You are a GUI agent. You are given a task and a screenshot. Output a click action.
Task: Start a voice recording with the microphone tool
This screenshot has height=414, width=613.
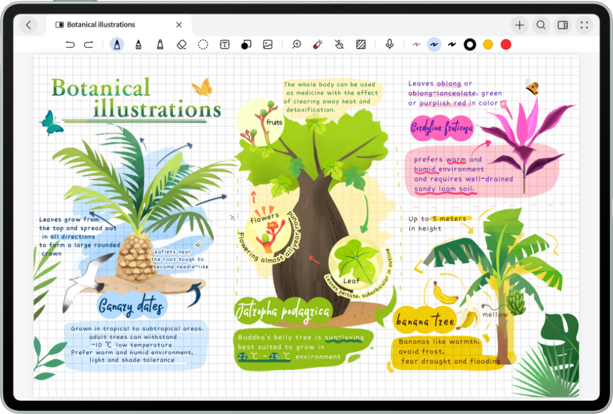pos(390,44)
